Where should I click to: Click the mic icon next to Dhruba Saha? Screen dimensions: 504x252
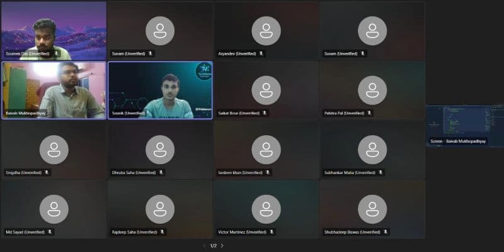[161, 172]
